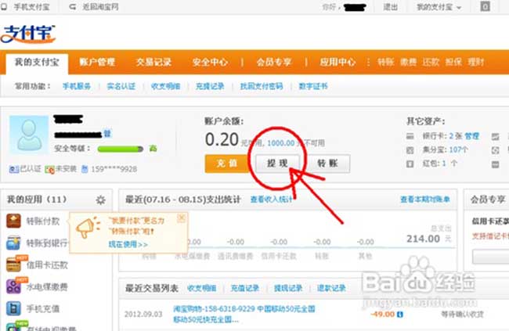Screen dimensions: 509x331
Task: Click the 等待确认收货 status text
Action: pyautogui.click(x=462, y=314)
